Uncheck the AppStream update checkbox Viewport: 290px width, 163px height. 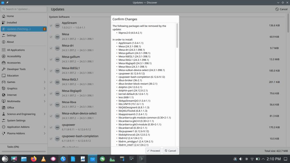click(x=51, y=25)
